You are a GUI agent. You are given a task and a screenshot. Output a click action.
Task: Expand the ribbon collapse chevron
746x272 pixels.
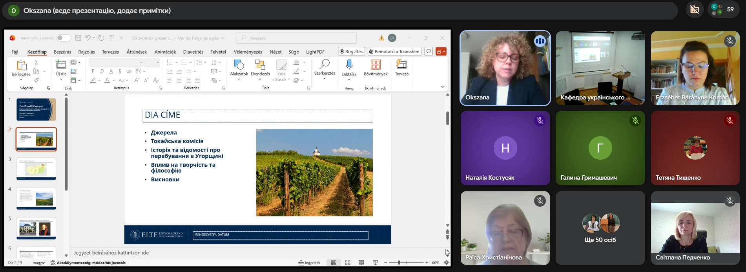coord(443,87)
